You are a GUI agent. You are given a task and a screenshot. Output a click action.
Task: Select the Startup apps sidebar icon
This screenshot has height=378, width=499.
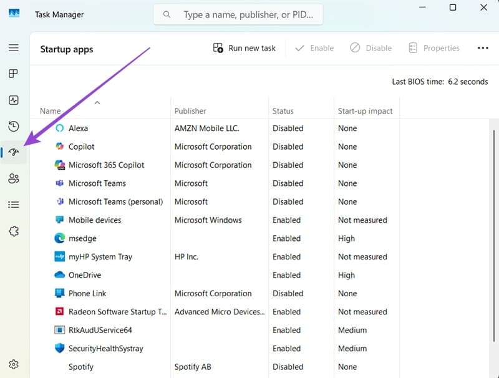13,152
